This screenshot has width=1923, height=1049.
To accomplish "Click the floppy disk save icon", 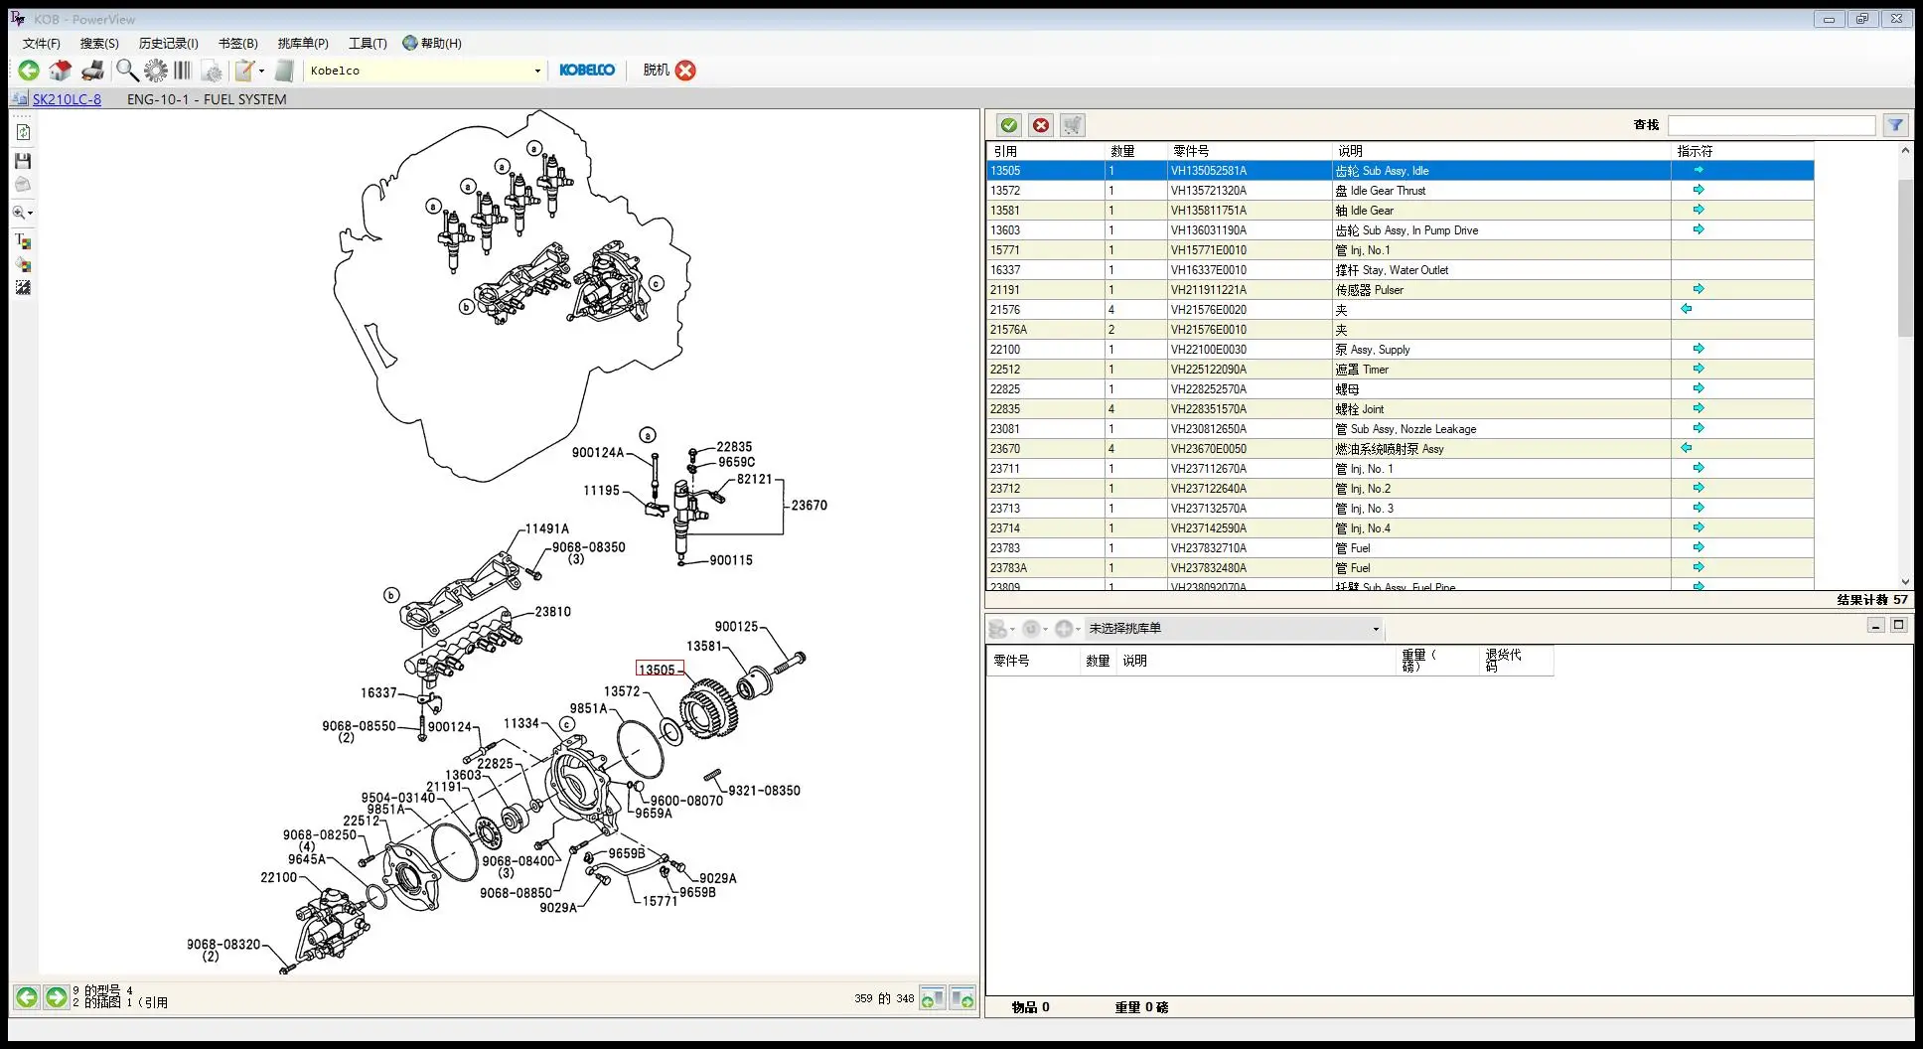I will click(23, 161).
